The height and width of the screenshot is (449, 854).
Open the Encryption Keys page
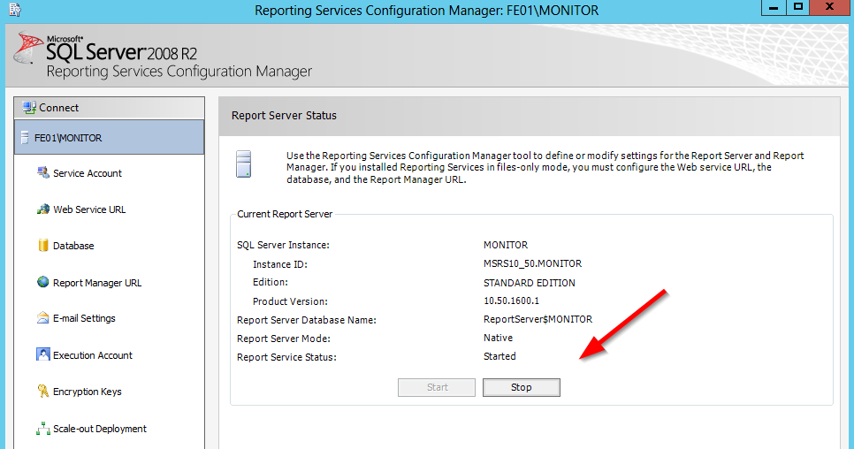pyautogui.click(x=88, y=392)
